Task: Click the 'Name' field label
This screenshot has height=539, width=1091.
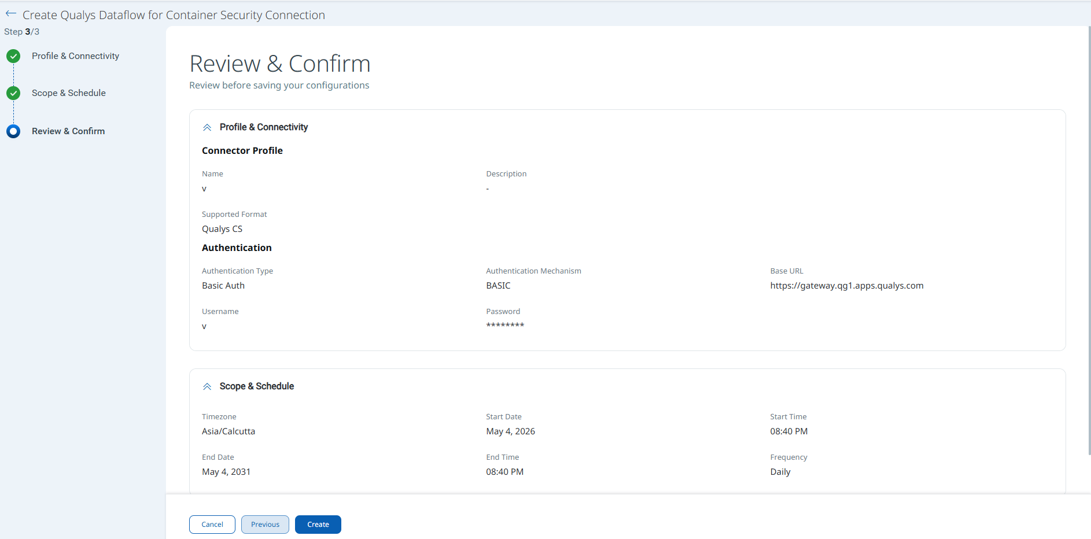Action: click(212, 173)
